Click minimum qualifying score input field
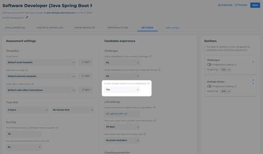Image resolution: width=263 pixels, height=154 pixels. tap(24, 134)
